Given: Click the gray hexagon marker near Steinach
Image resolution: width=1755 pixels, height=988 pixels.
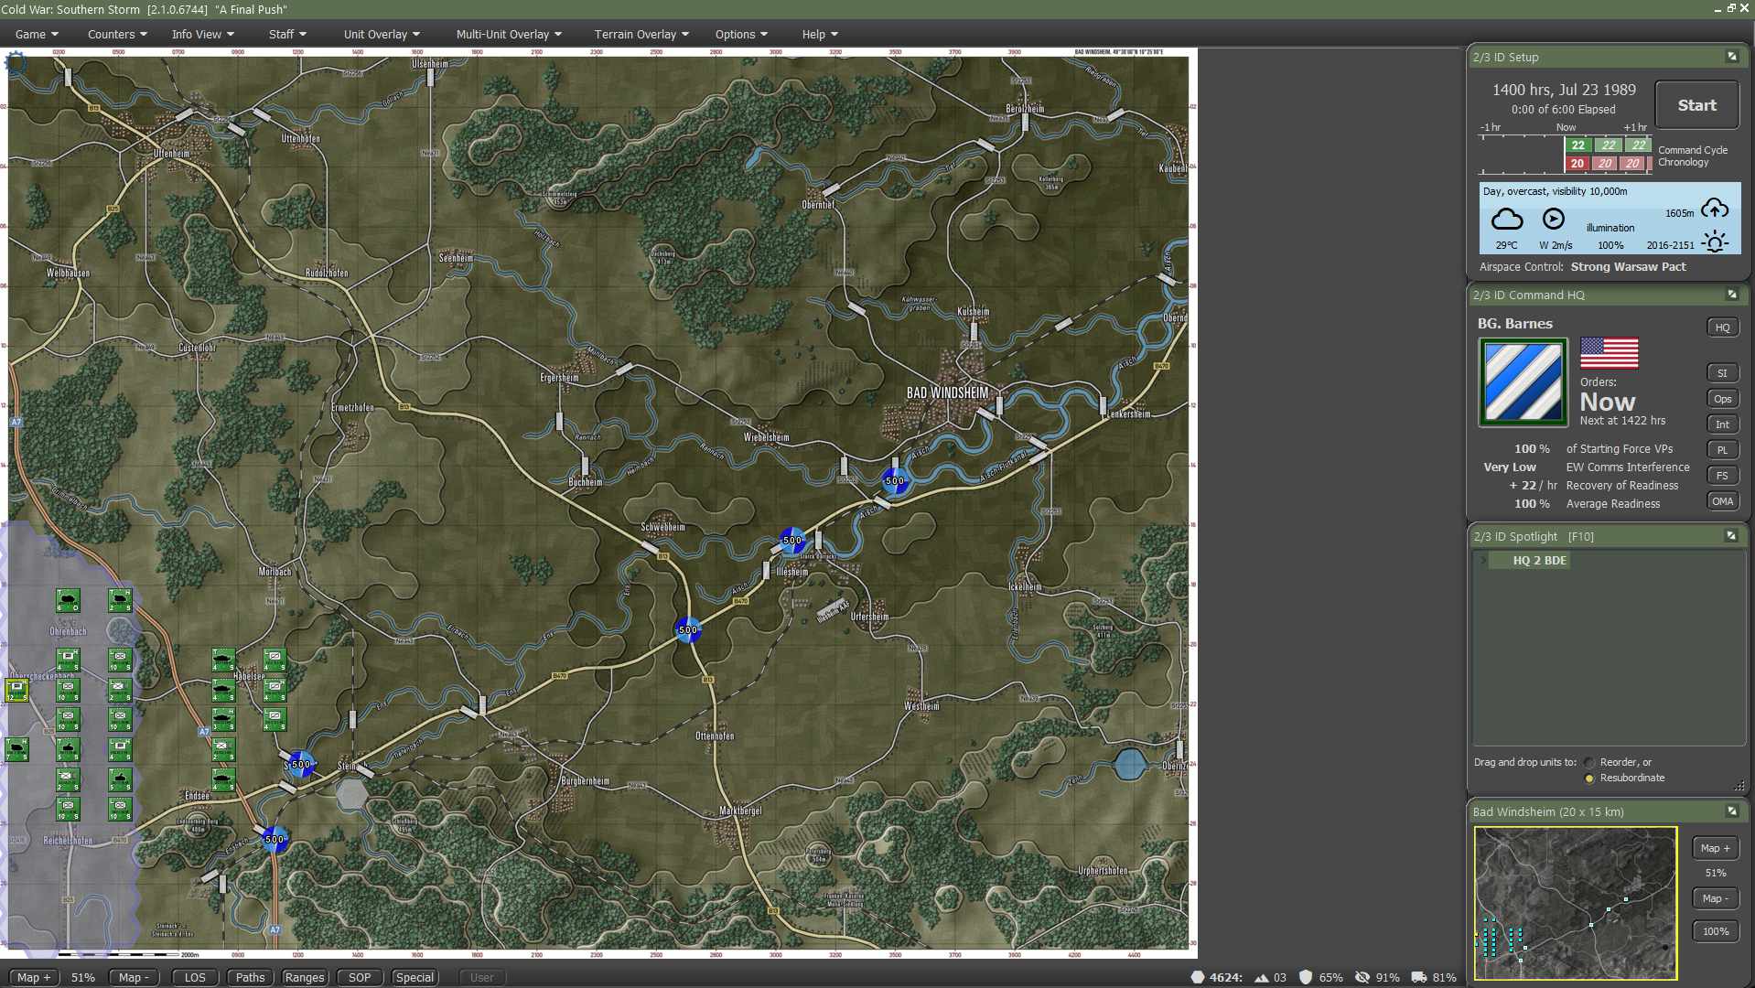Looking at the screenshot, I should [x=351, y=794].
